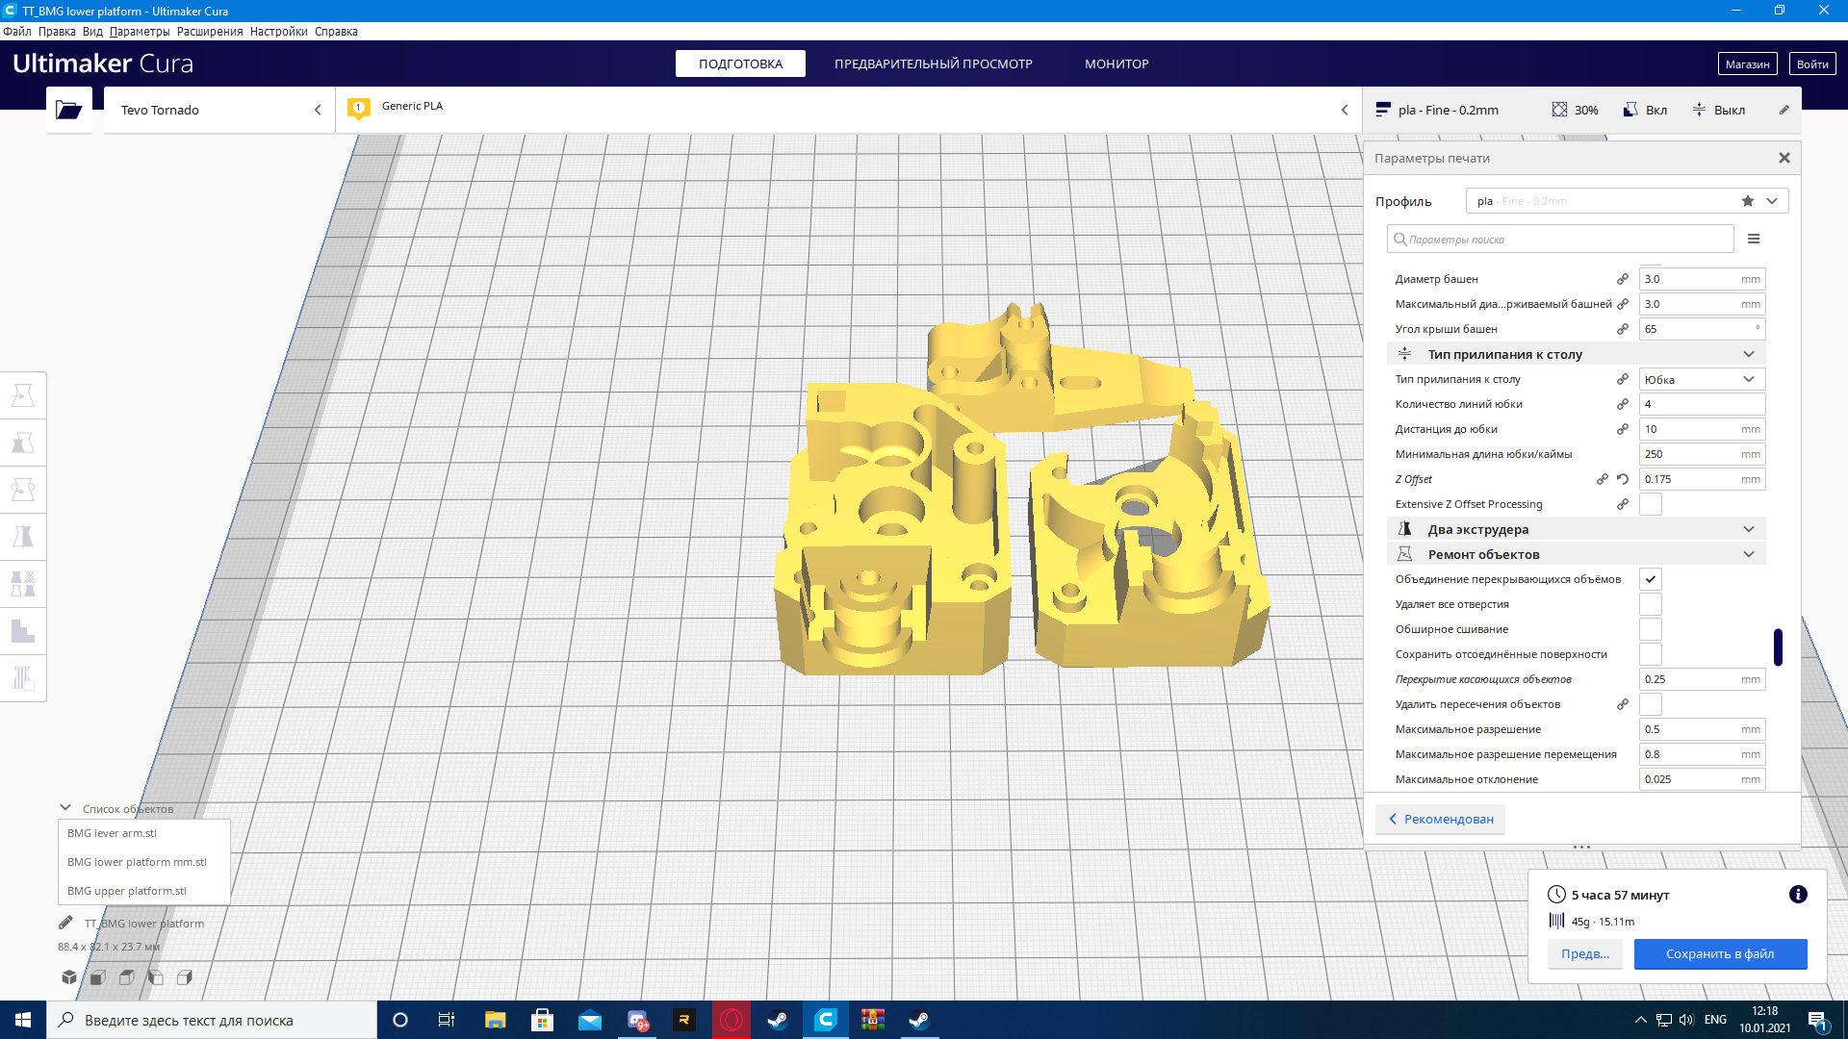Click the print settings panel scrollbar
Screen dimensions: 1848x1039
point(1778,646)
